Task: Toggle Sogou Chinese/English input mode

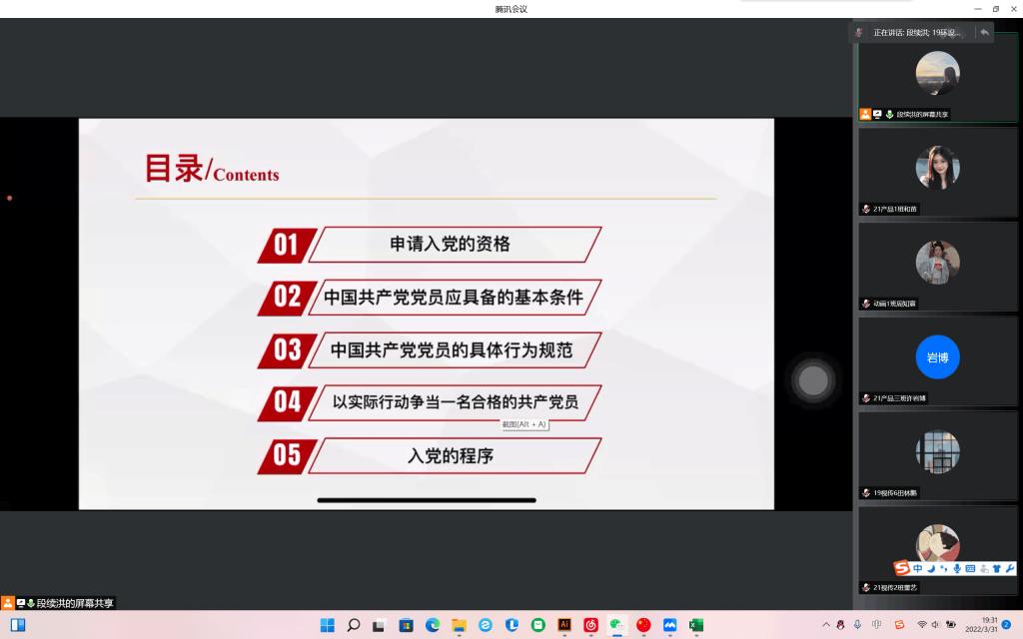Action: 917,568
